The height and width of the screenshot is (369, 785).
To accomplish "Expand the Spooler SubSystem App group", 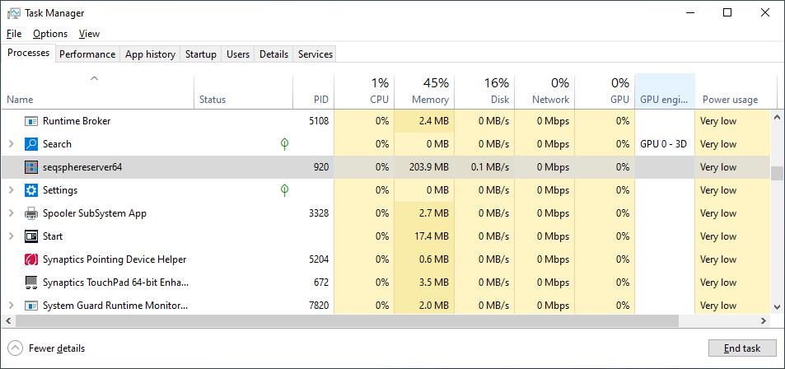I will [x=11, y=213].
